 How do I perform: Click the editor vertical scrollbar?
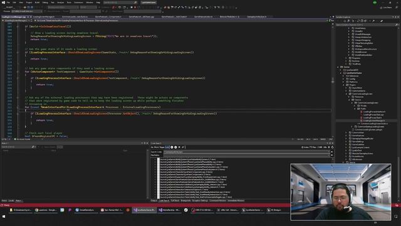pyautogui.click(x=333, y=81)
